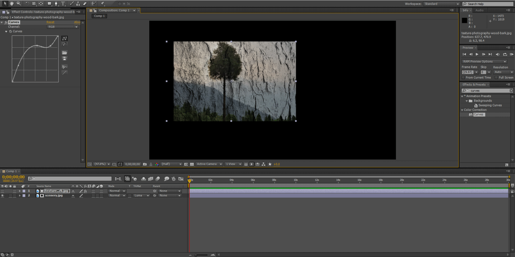Click the save curve floppy icon
The height and width of the screenshot is (257, 515).
(65, 58)
